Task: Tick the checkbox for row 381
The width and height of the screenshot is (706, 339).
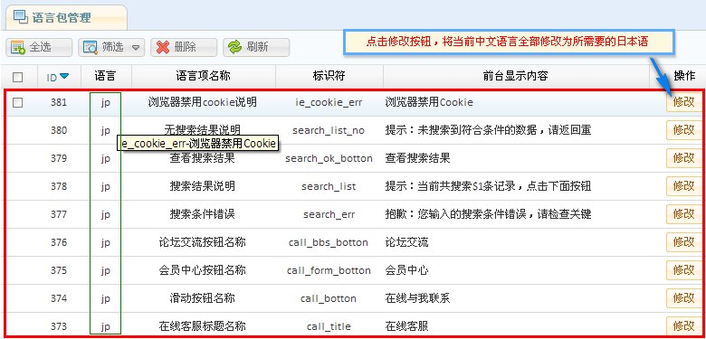Action: 17,102
